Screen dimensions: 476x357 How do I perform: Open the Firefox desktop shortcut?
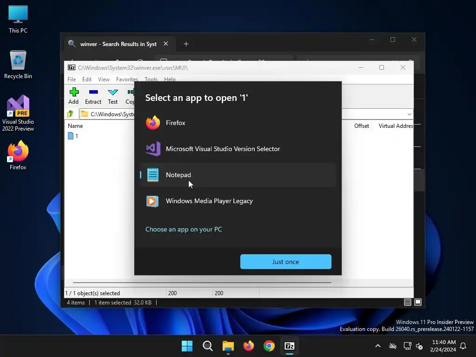[x=18, y=155]
